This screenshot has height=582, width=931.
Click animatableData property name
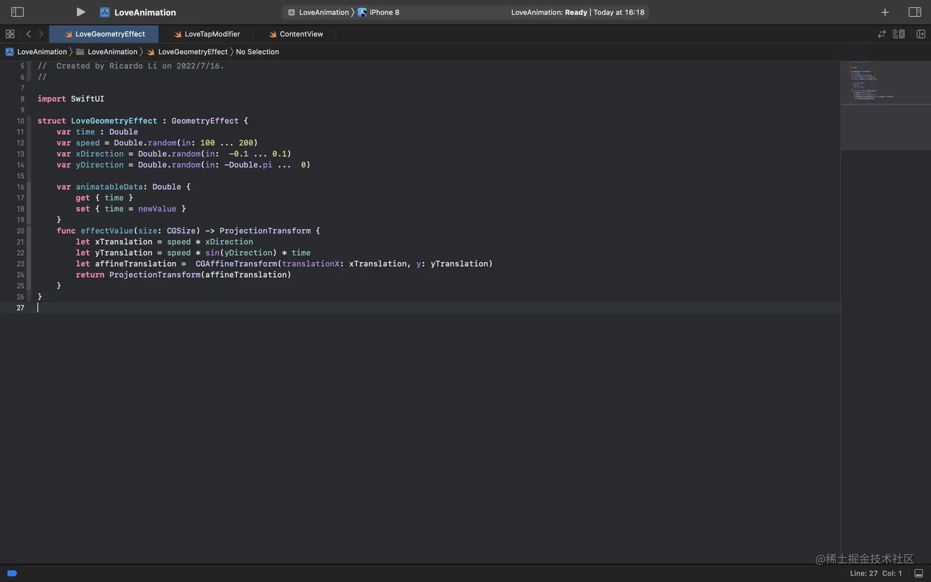click(109, 187)
